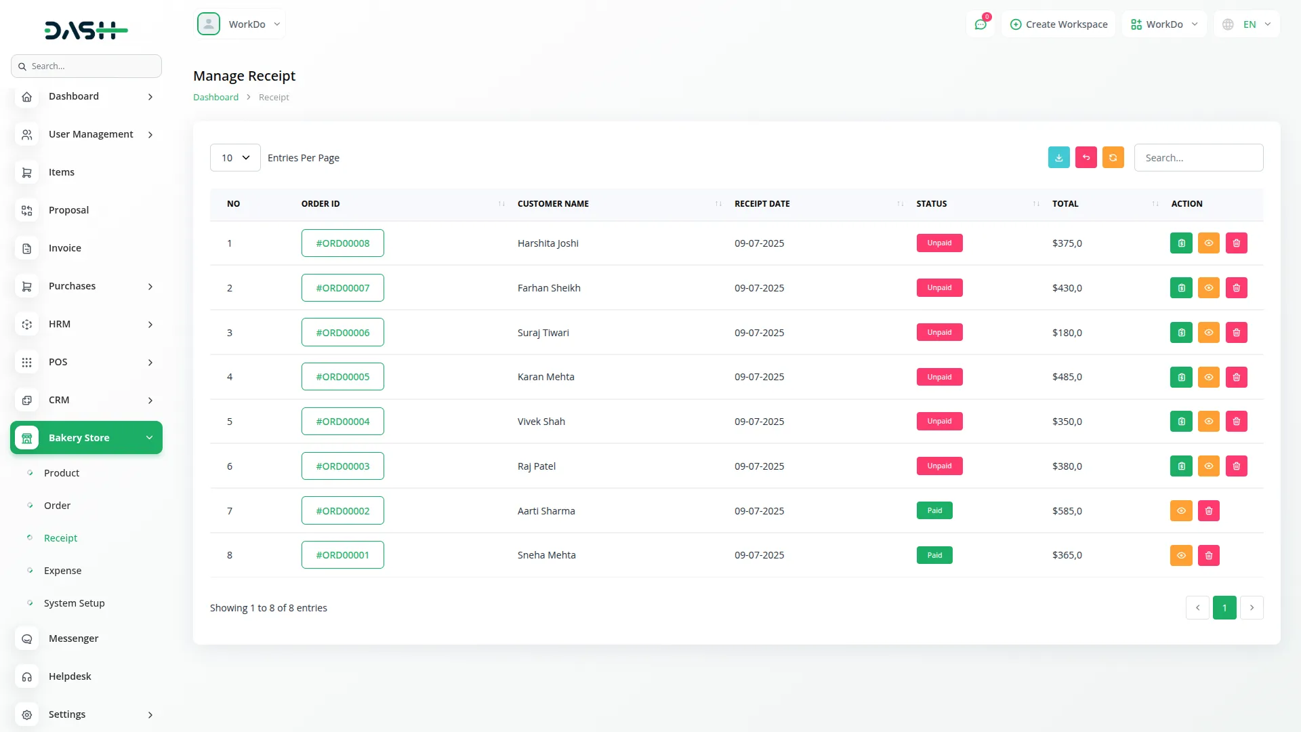Click the Create Workspace button
Image resolution: width=1301 pixels, height=732 pixels.
(1058, 24)
